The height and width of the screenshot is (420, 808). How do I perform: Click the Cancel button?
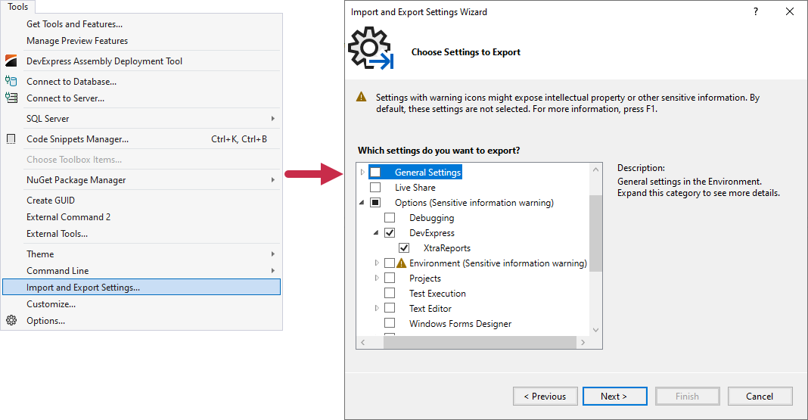[x=760, y=397]
